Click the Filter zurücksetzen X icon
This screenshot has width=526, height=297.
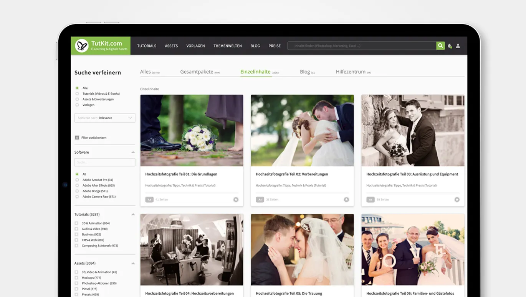click(x=77, y=138)
